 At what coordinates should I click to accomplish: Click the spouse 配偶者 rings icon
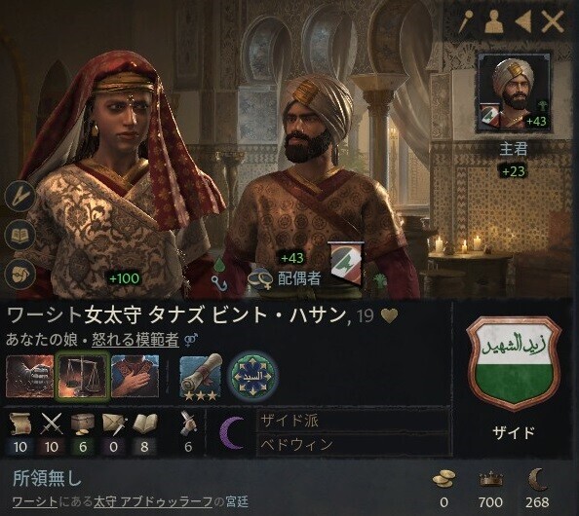260,279
